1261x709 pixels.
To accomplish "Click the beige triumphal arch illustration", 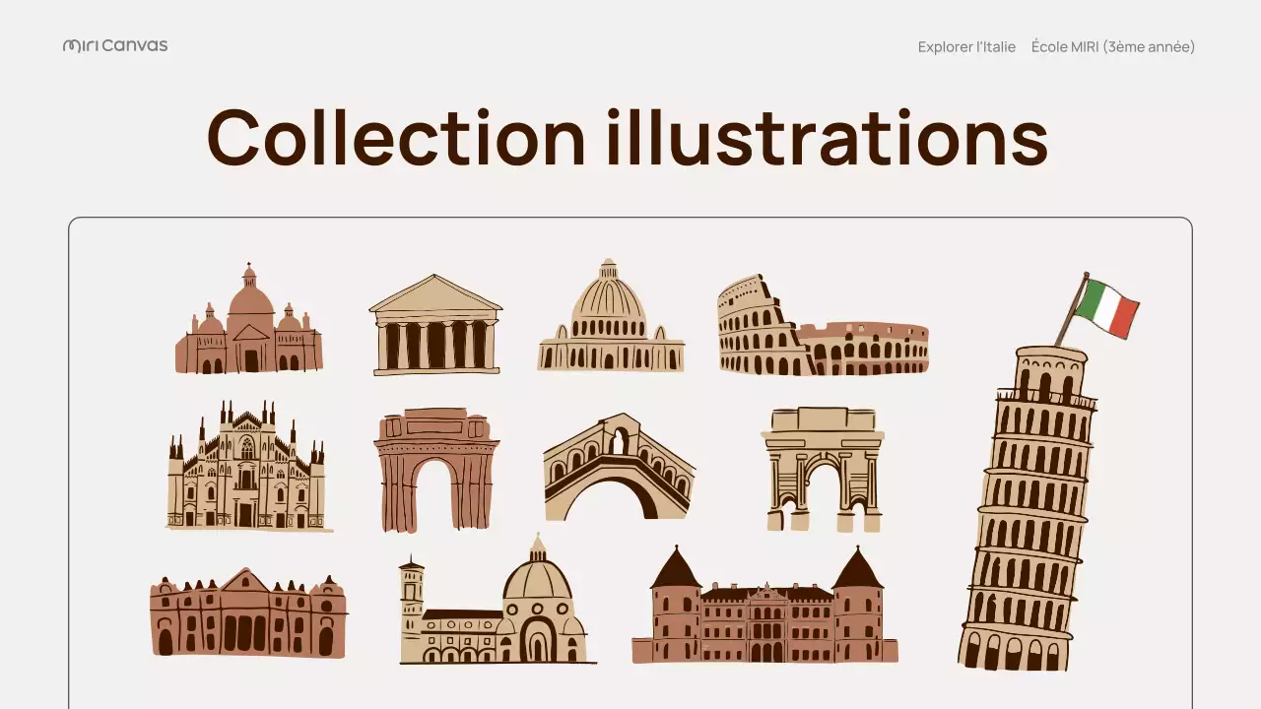I will [x=823, y=470].
